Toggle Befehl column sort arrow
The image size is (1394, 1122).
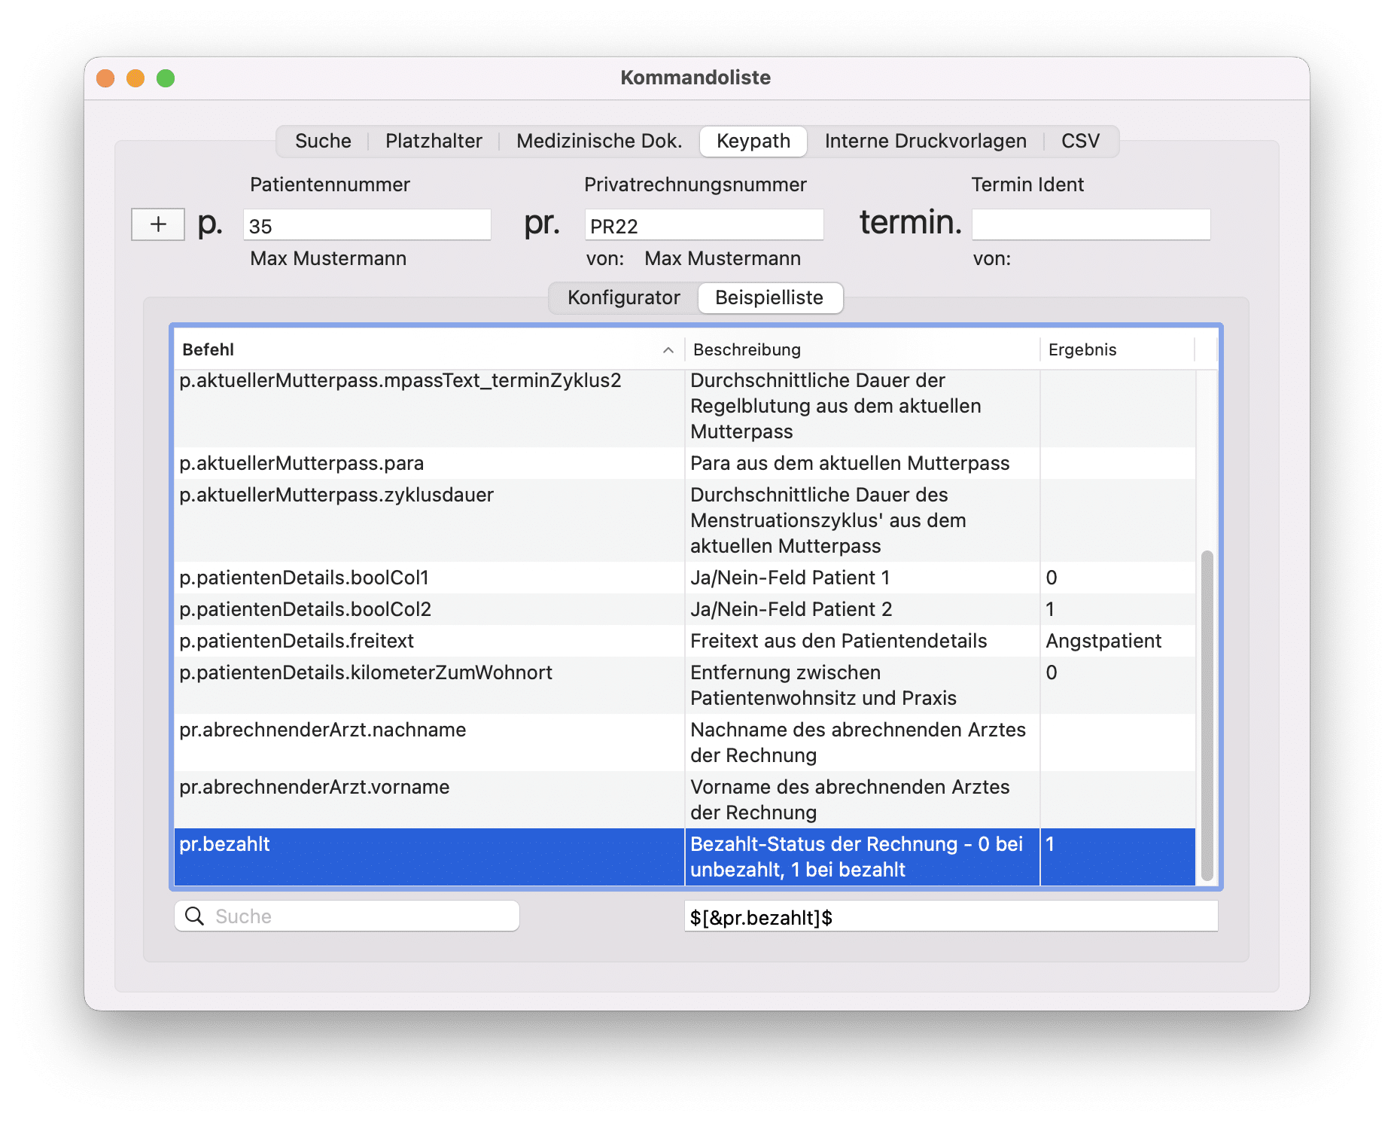(x=668, y=349)
